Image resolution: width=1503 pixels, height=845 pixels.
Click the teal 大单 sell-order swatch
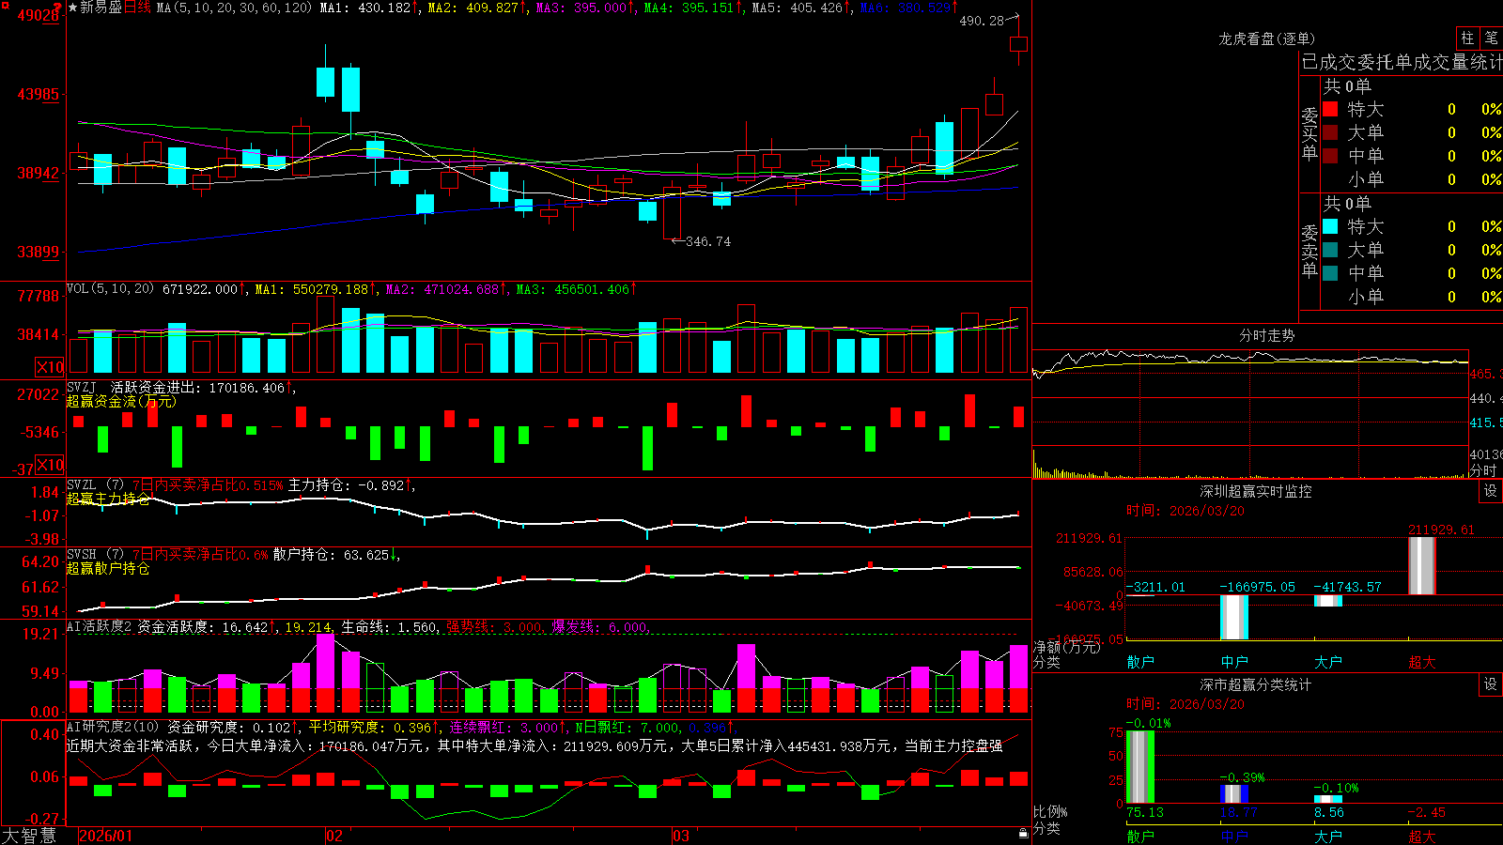point(1330,250)
